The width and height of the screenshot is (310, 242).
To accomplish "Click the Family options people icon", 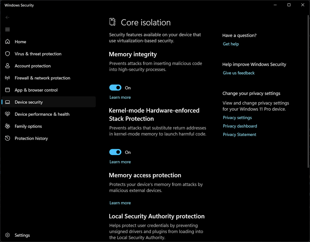I will [8, 126].
